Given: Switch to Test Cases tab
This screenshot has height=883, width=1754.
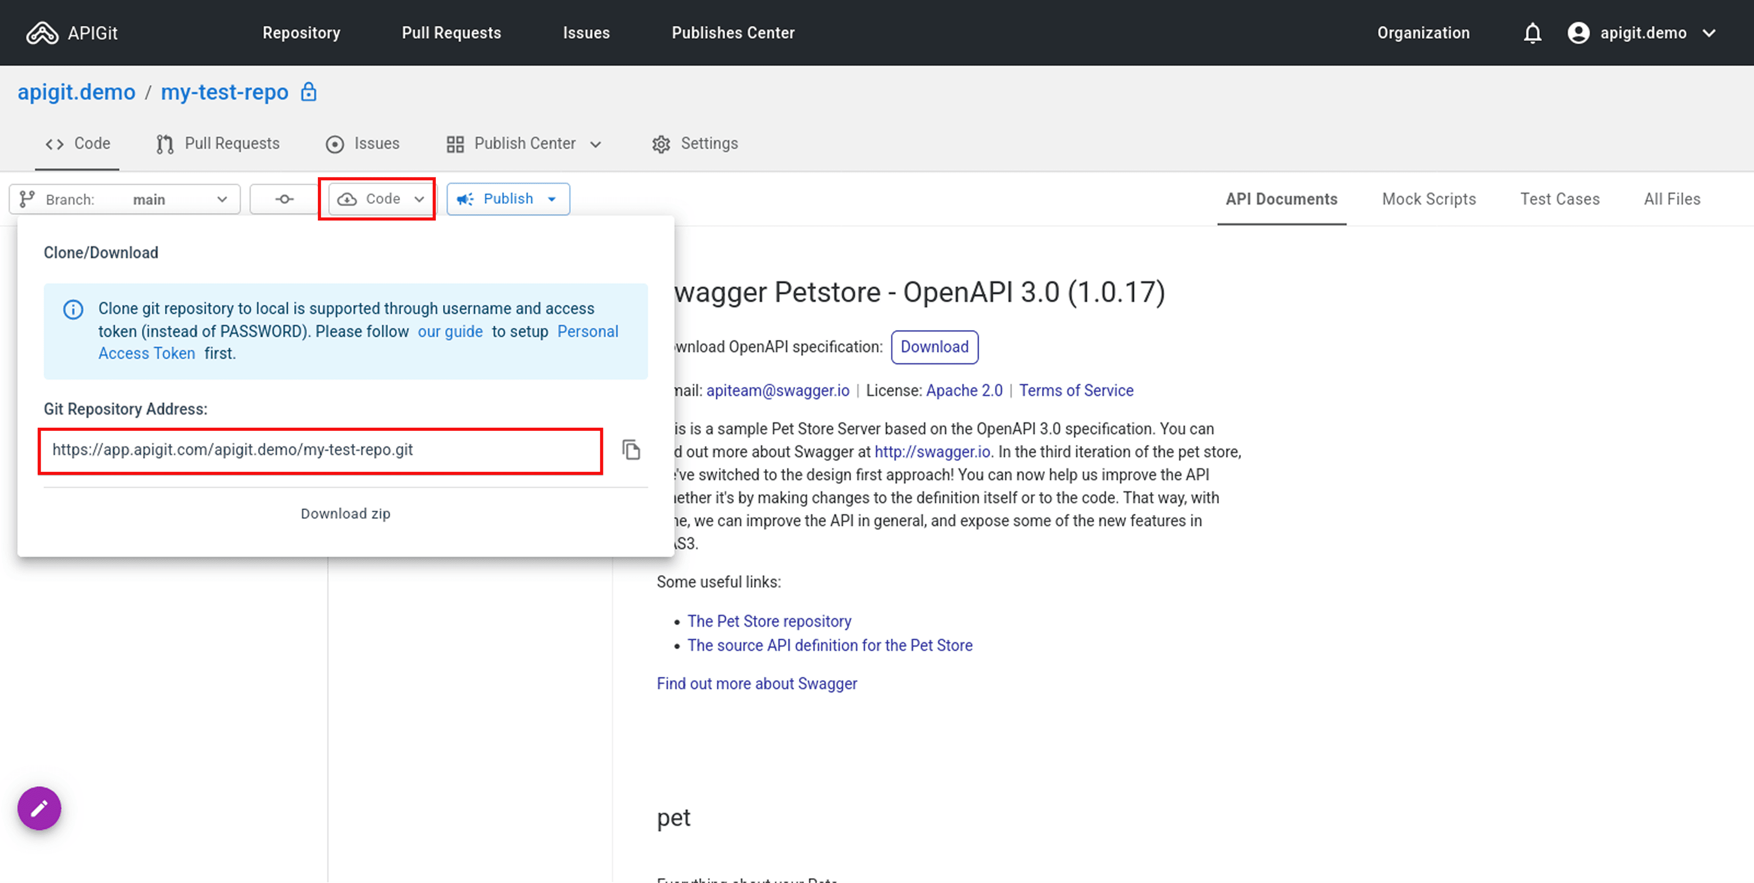Looking at the screenshot, I should click(x=1560, y=199).
